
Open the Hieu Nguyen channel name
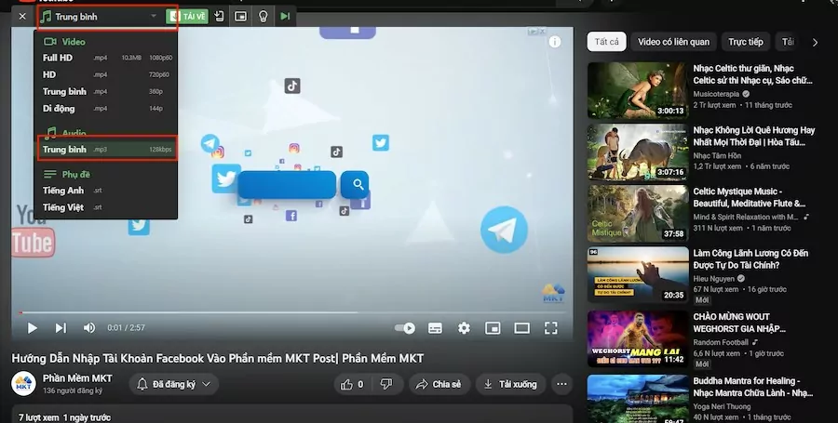[x=714, y=279]
